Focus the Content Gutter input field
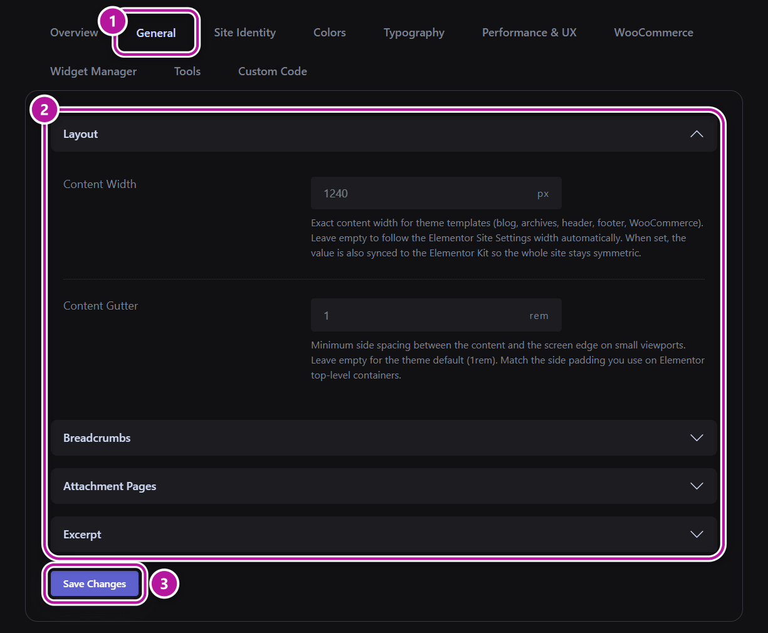The height and width of the screenshot is (633, 768). (436, 315)
